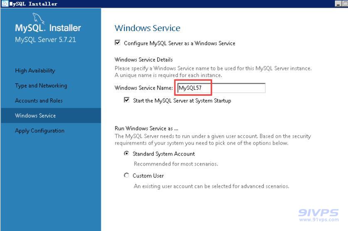Toggle Configure MySQL Server as a Windows Service checkbox
348x231 pixels.
coord(118,43)
